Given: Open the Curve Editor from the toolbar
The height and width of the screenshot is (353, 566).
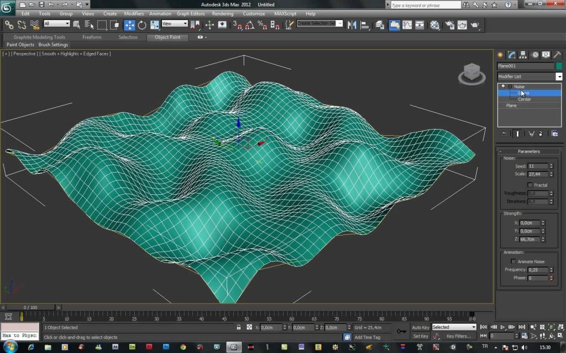Looking at the screenshot, I should pos(407,25).
